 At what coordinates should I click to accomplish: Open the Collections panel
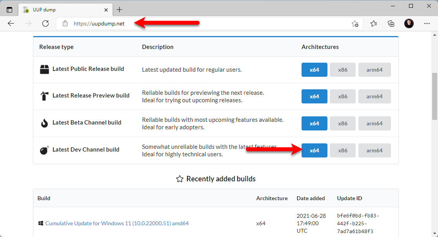click(391, 24)
